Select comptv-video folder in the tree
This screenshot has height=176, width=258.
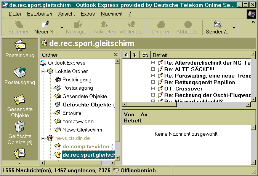pyautogui.click(x=78, y=122)
